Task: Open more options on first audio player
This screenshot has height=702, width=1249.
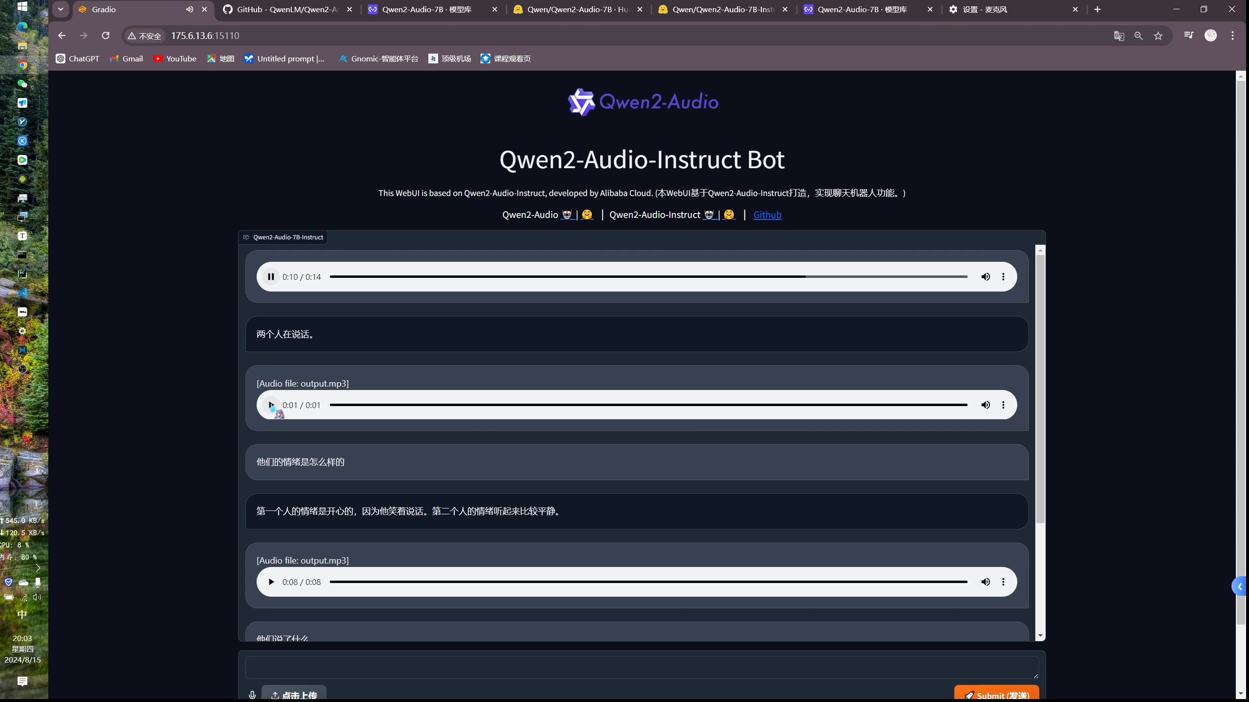Action: click(x=1003, y=277)
